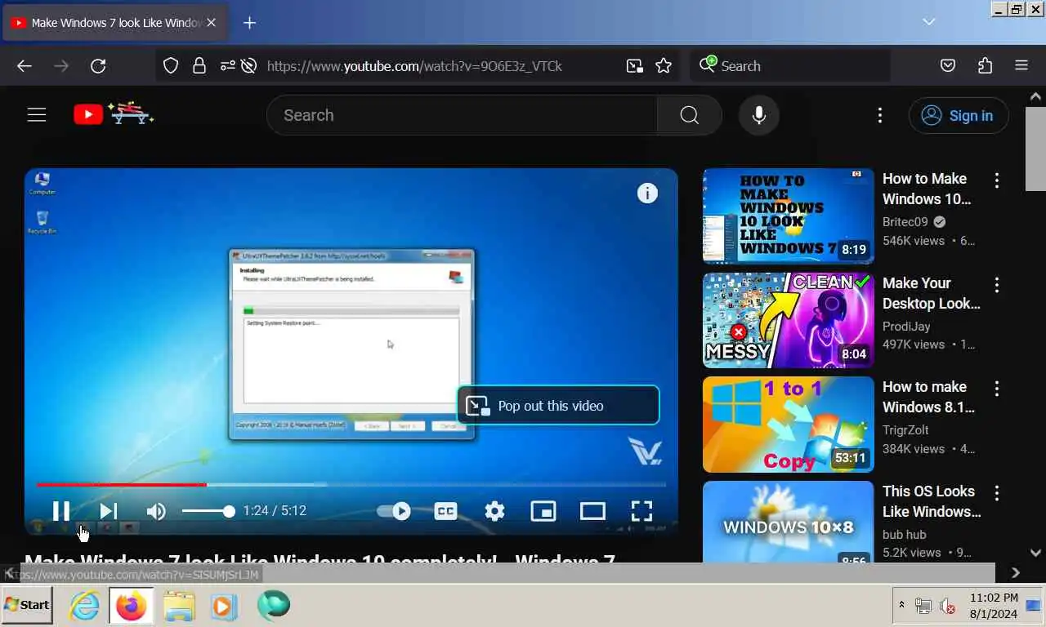
Task: Focus the Firefox Search box
Action: pos(790,66)
